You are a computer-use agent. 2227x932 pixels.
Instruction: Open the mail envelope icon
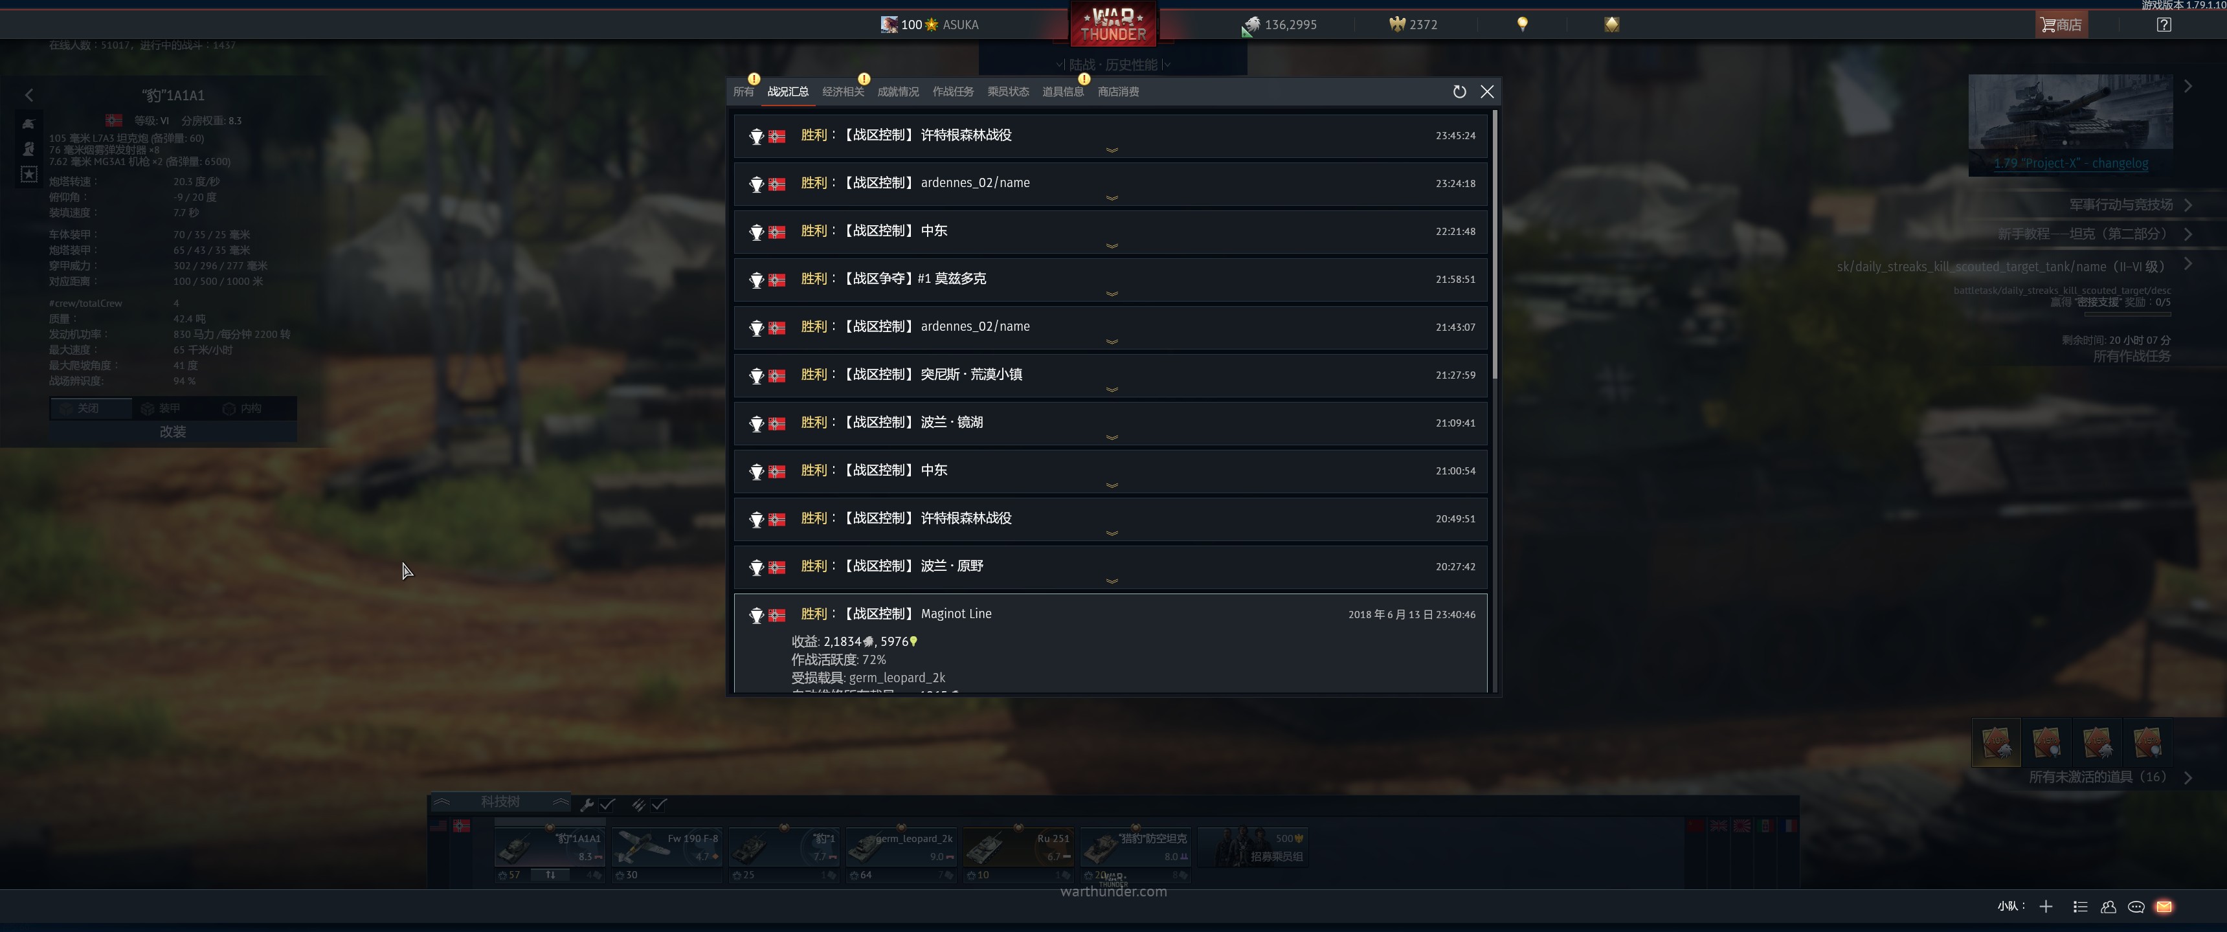2164,907
